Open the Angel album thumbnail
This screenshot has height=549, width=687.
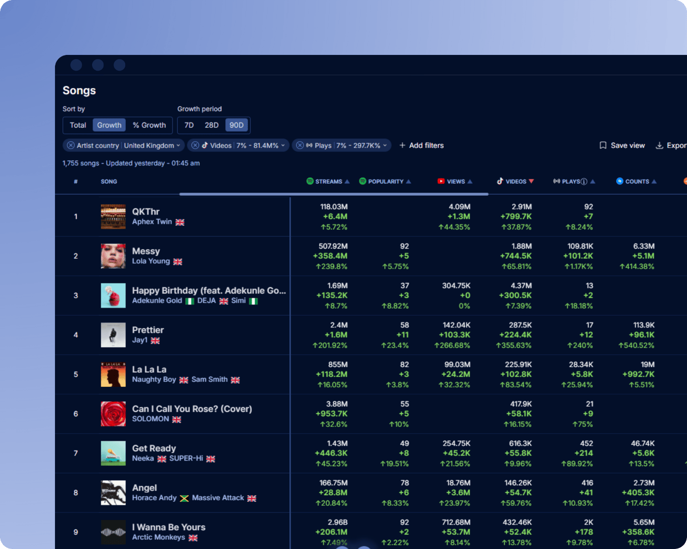click(113, 493)
